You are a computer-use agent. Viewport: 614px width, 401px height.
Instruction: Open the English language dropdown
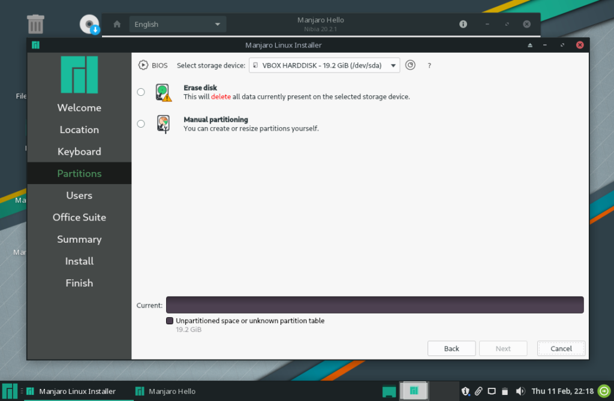pyautogui.click(x=177, y=25)
